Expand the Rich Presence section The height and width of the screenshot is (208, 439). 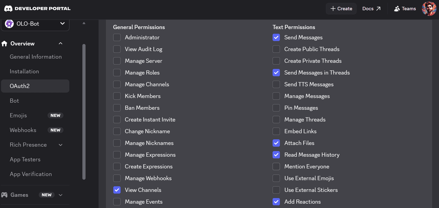pyautogui.click(x=61, y=145)
